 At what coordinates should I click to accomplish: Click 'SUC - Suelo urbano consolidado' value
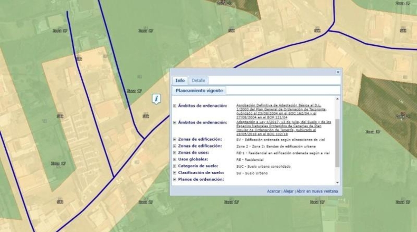click(263, 167)
